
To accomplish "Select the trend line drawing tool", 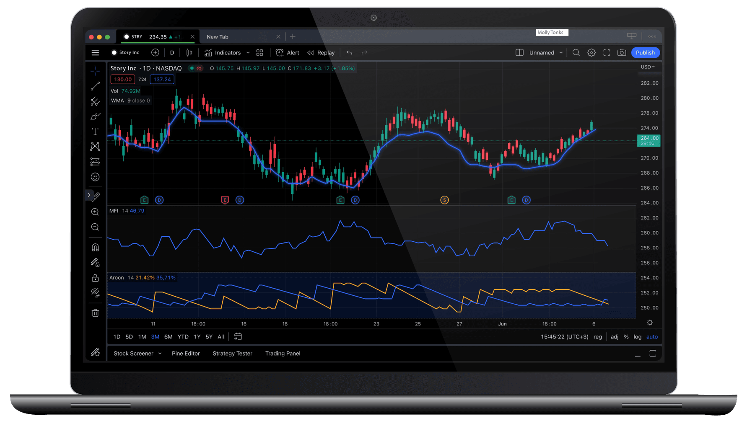I will (95, 86).
